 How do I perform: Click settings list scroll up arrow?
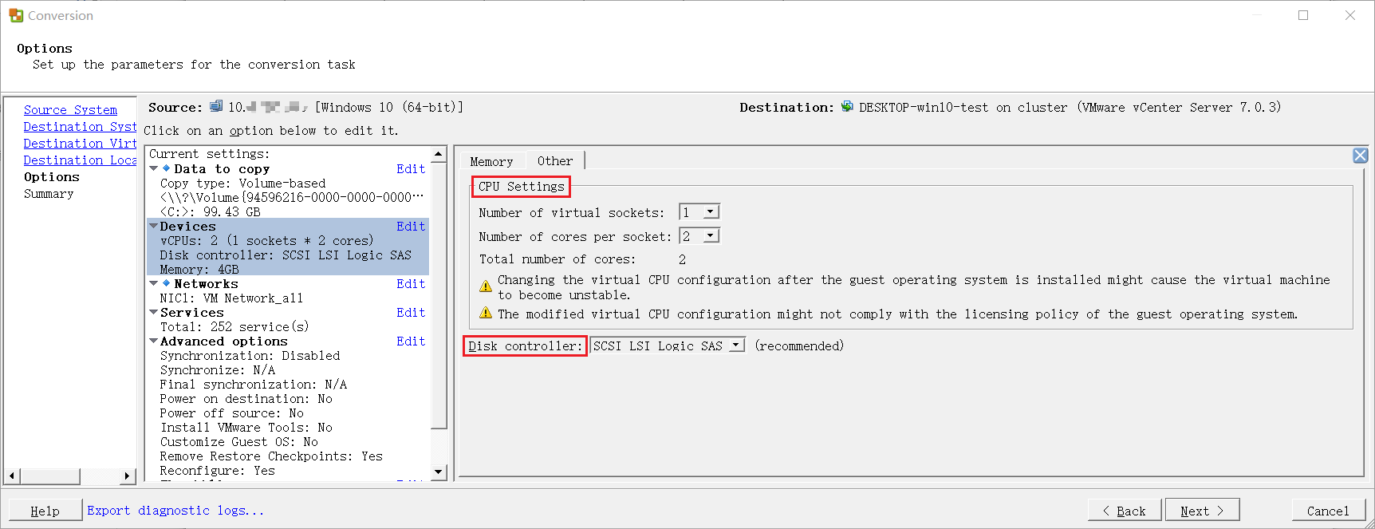point(438,154)
